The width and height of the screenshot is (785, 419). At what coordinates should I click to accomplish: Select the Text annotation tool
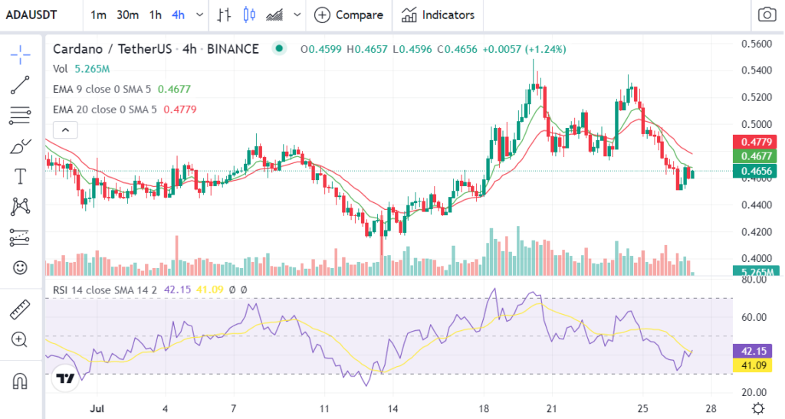20,176
